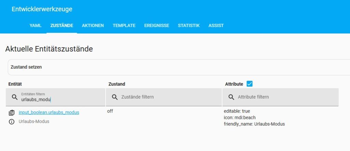Focus the Attribute filtern input
The height and width of the screenshot is (151, 350).
(284, 97)
